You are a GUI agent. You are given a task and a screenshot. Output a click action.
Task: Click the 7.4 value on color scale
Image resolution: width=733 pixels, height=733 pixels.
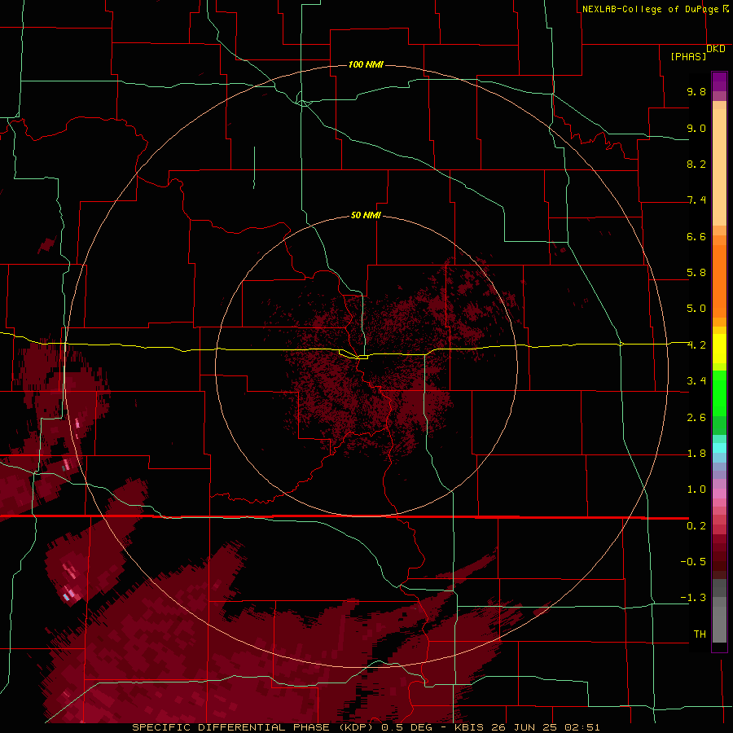point(696,200)
